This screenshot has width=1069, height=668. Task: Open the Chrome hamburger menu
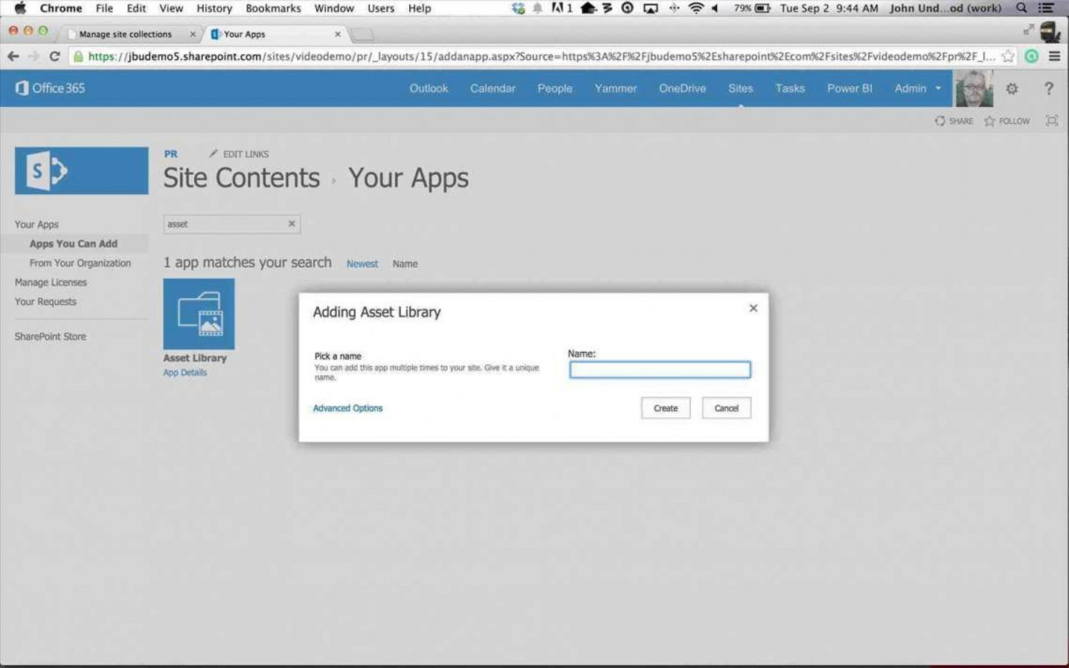[x=1055, y=56]
